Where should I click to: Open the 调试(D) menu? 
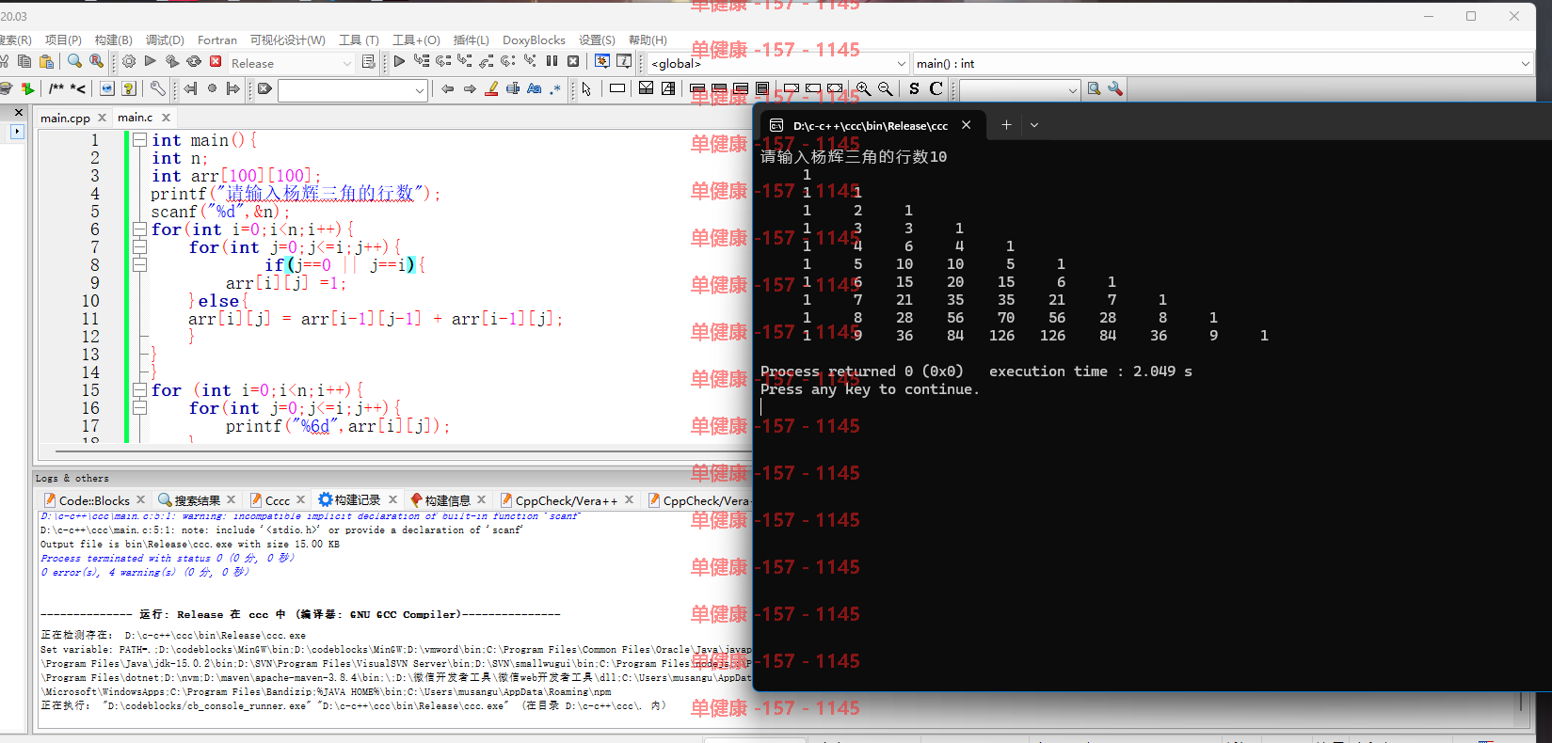click(165, 40)
